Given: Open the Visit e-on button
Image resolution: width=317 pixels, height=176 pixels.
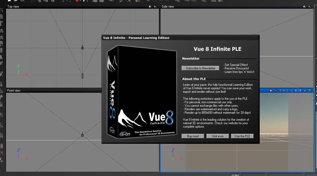Looking at the screenshot, I should 218,136.
